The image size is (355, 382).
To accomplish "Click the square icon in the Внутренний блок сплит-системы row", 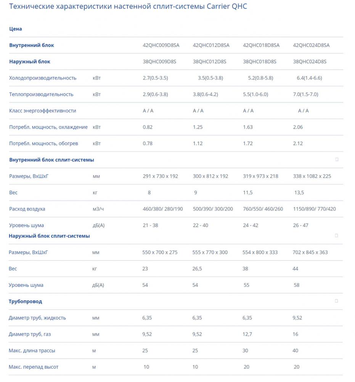I will click(337, 160).
